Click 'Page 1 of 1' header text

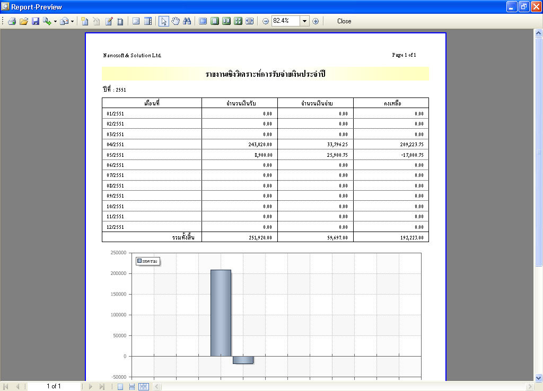tap(404, 55)
